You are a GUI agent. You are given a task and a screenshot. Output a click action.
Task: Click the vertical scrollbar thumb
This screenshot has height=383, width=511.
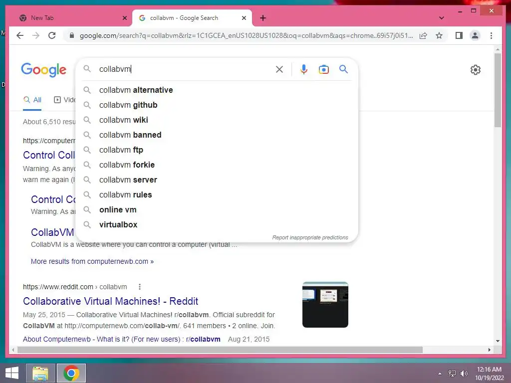coord(498,90)
